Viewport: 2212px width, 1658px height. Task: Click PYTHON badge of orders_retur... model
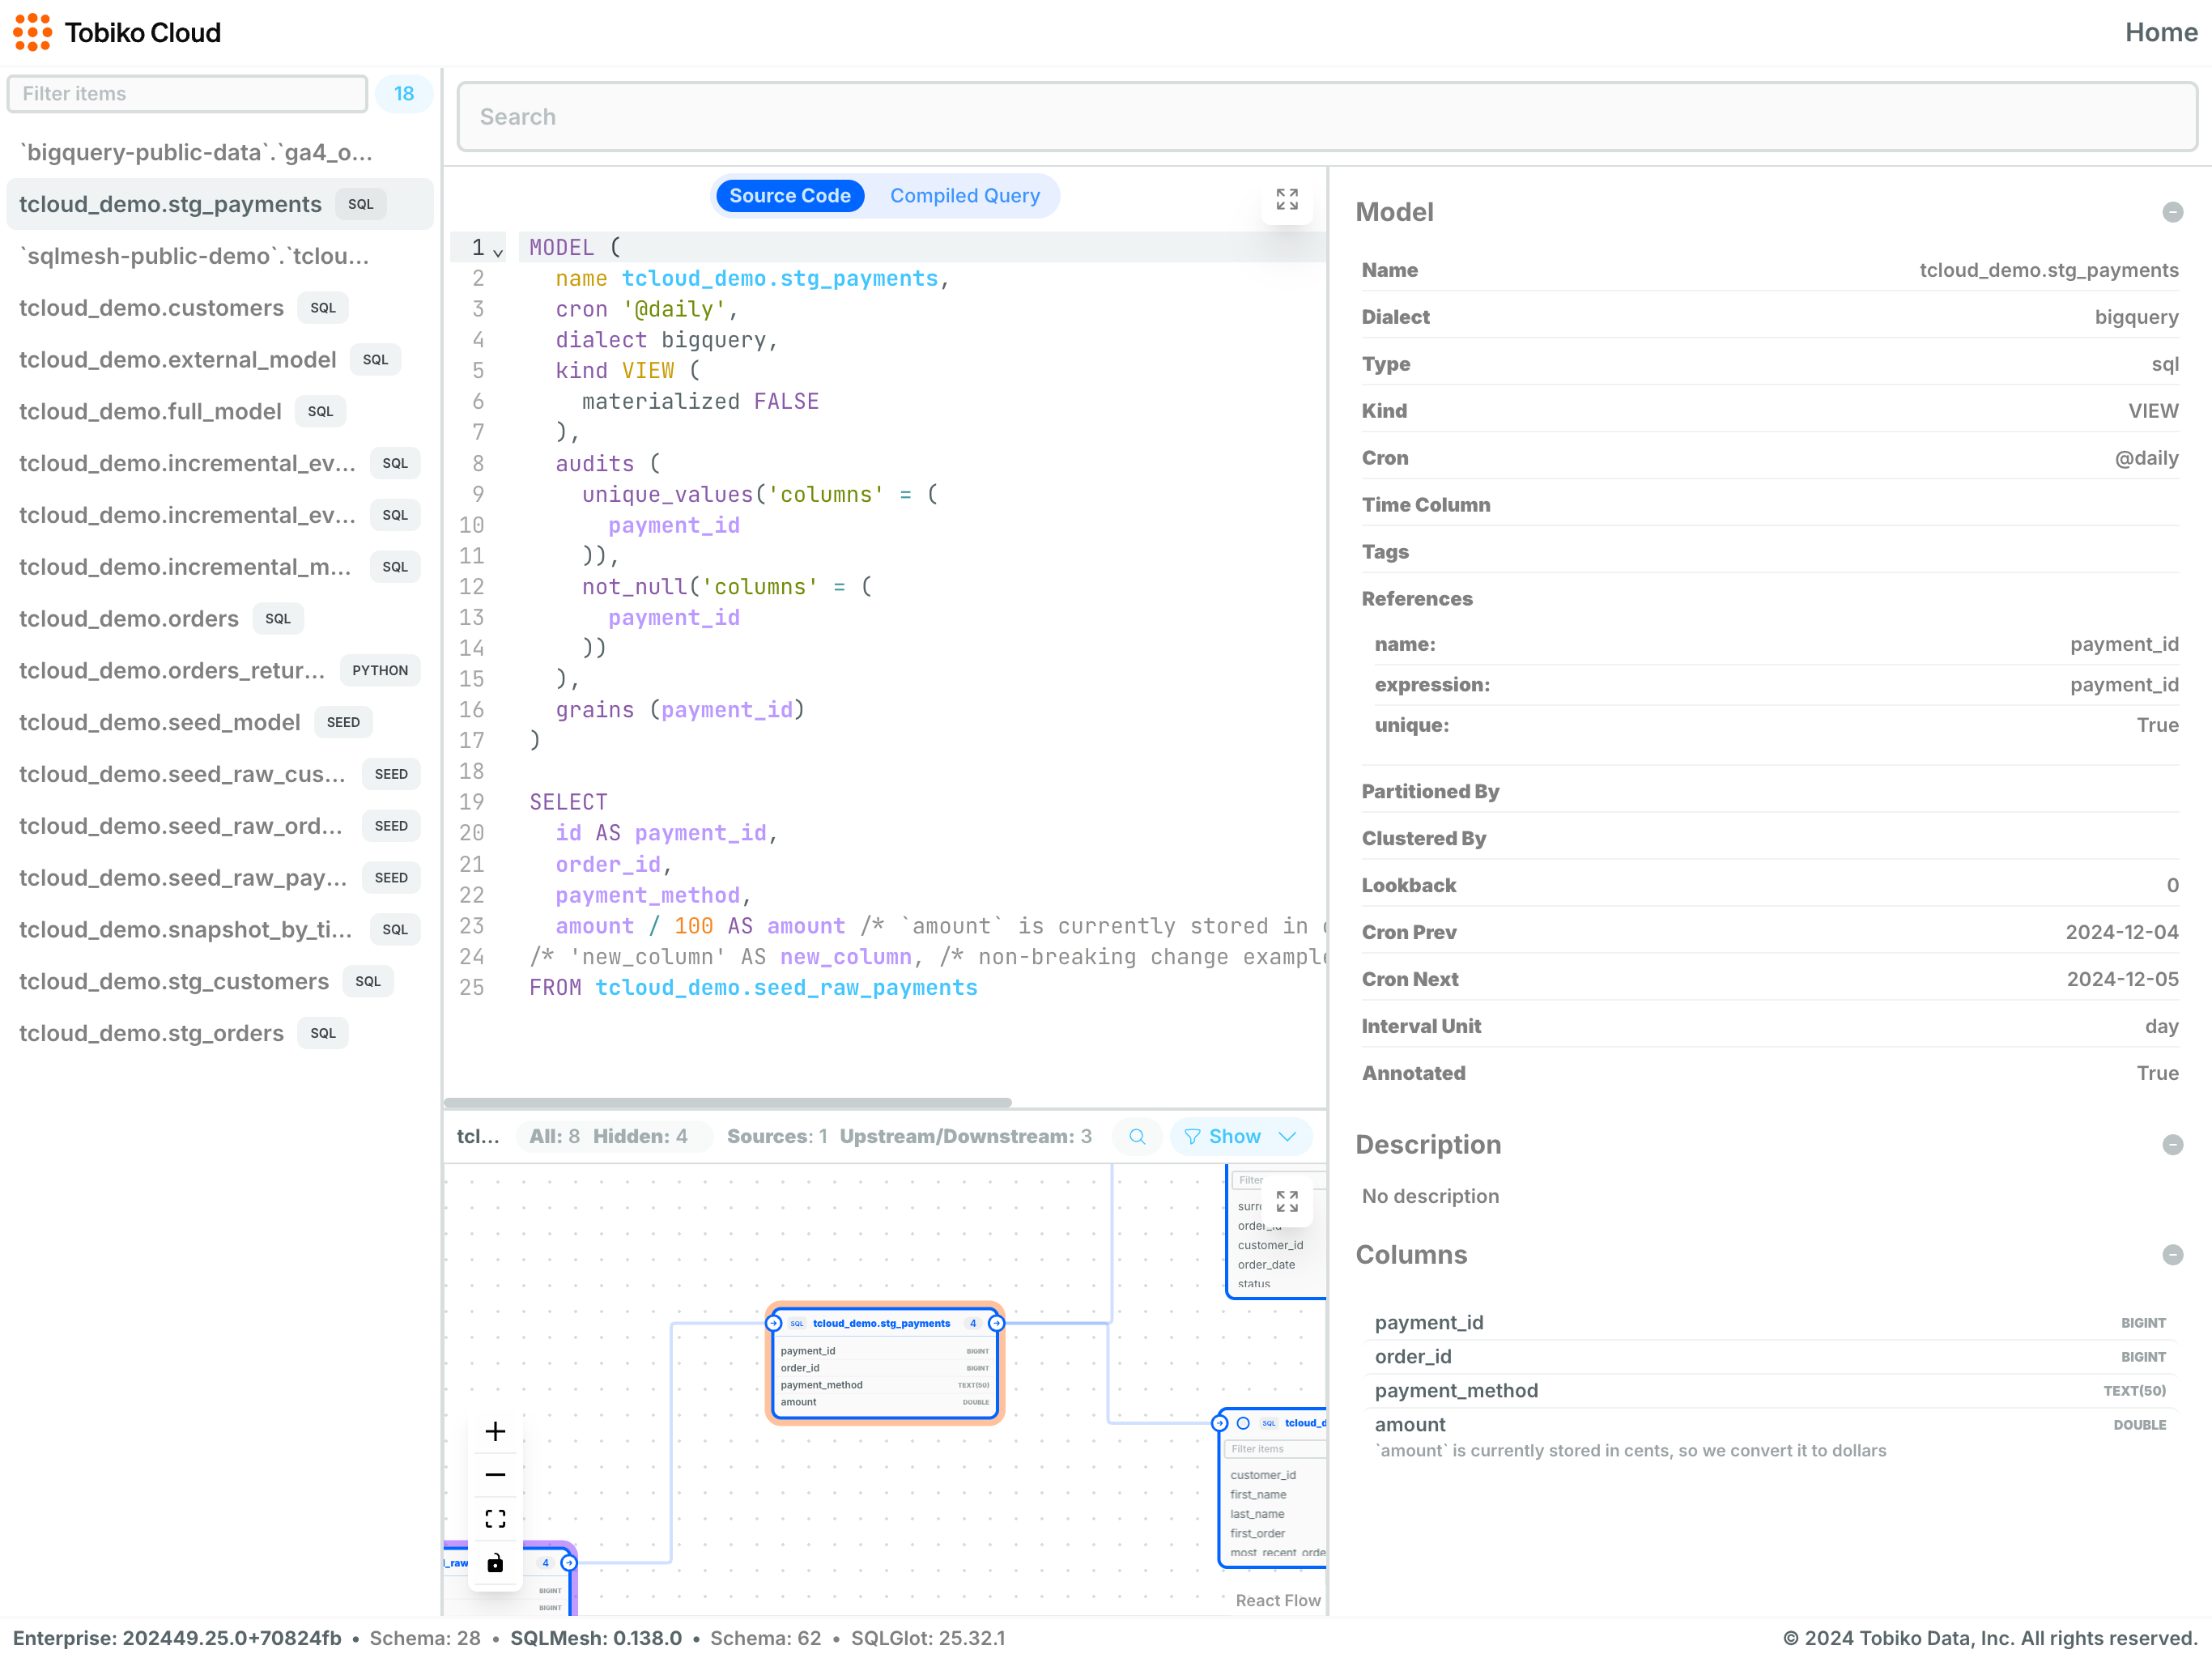pyautogui.click(x=380, y=670)
